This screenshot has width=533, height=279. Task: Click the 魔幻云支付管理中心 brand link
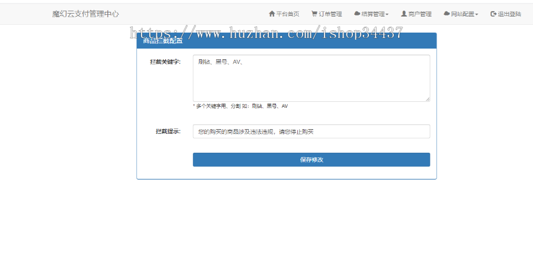click(x=85, y=14)
